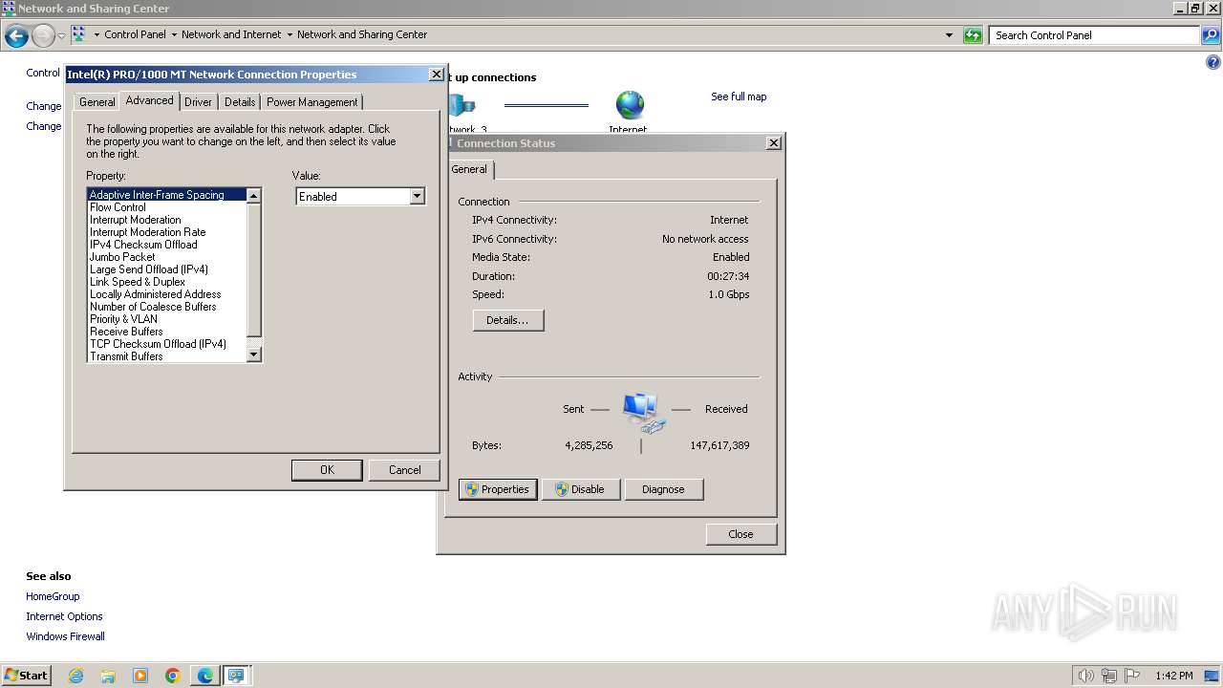The image size is (1223, 688).
Task: Open the See full map link
Action: tap(739, 97)
